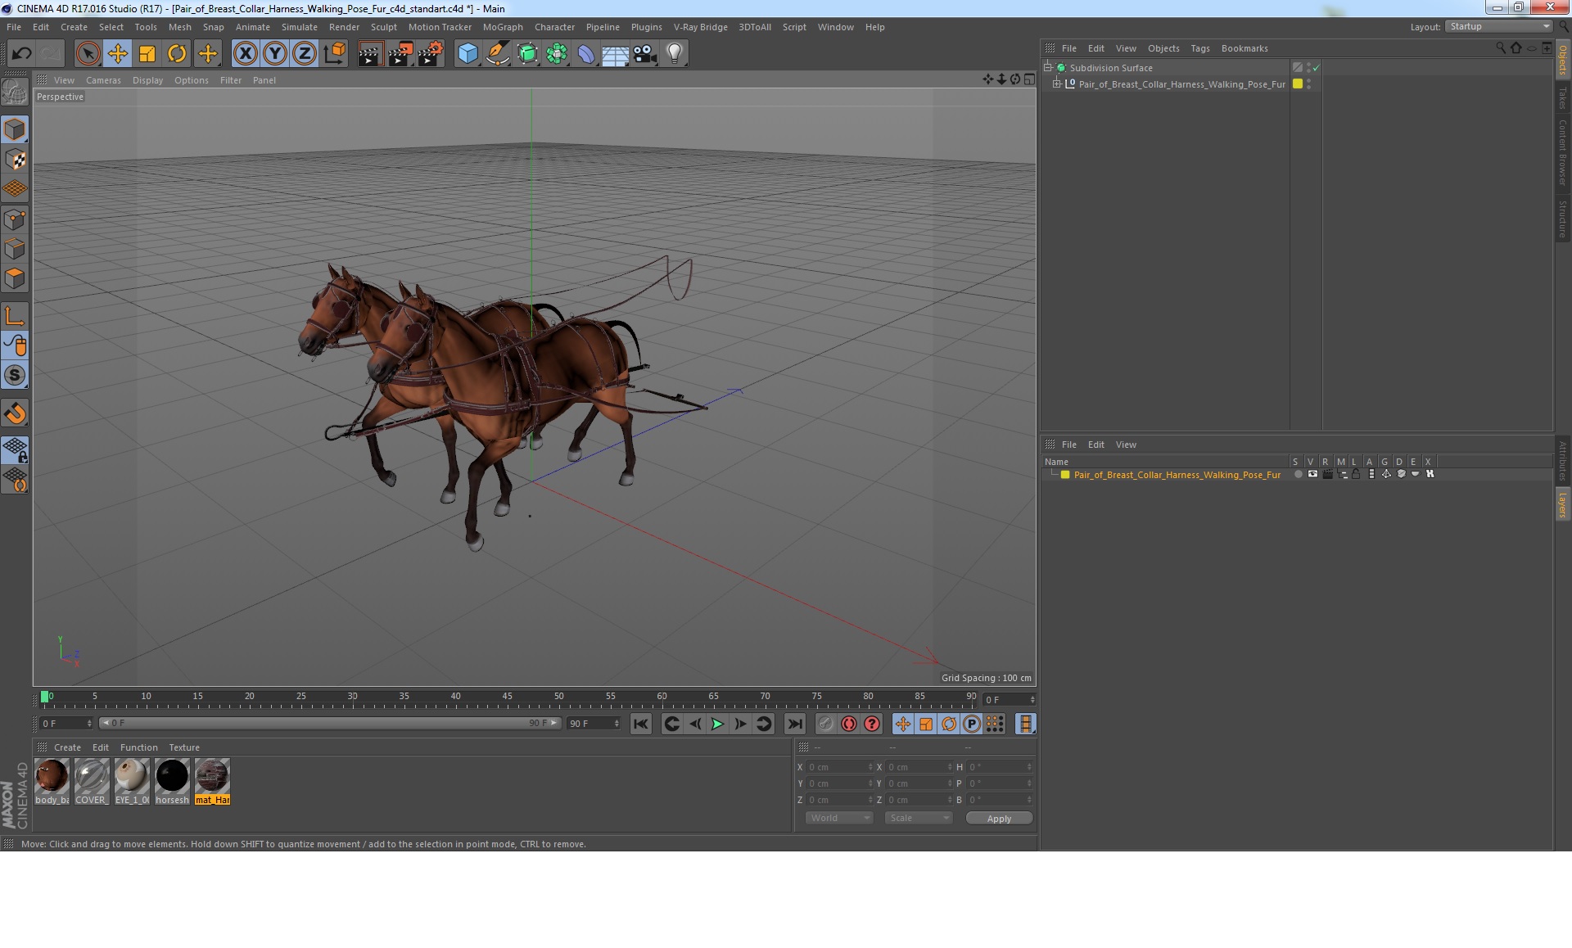Go to start of animation
The width and height of the screenshot is (1572, 948).
640,724
